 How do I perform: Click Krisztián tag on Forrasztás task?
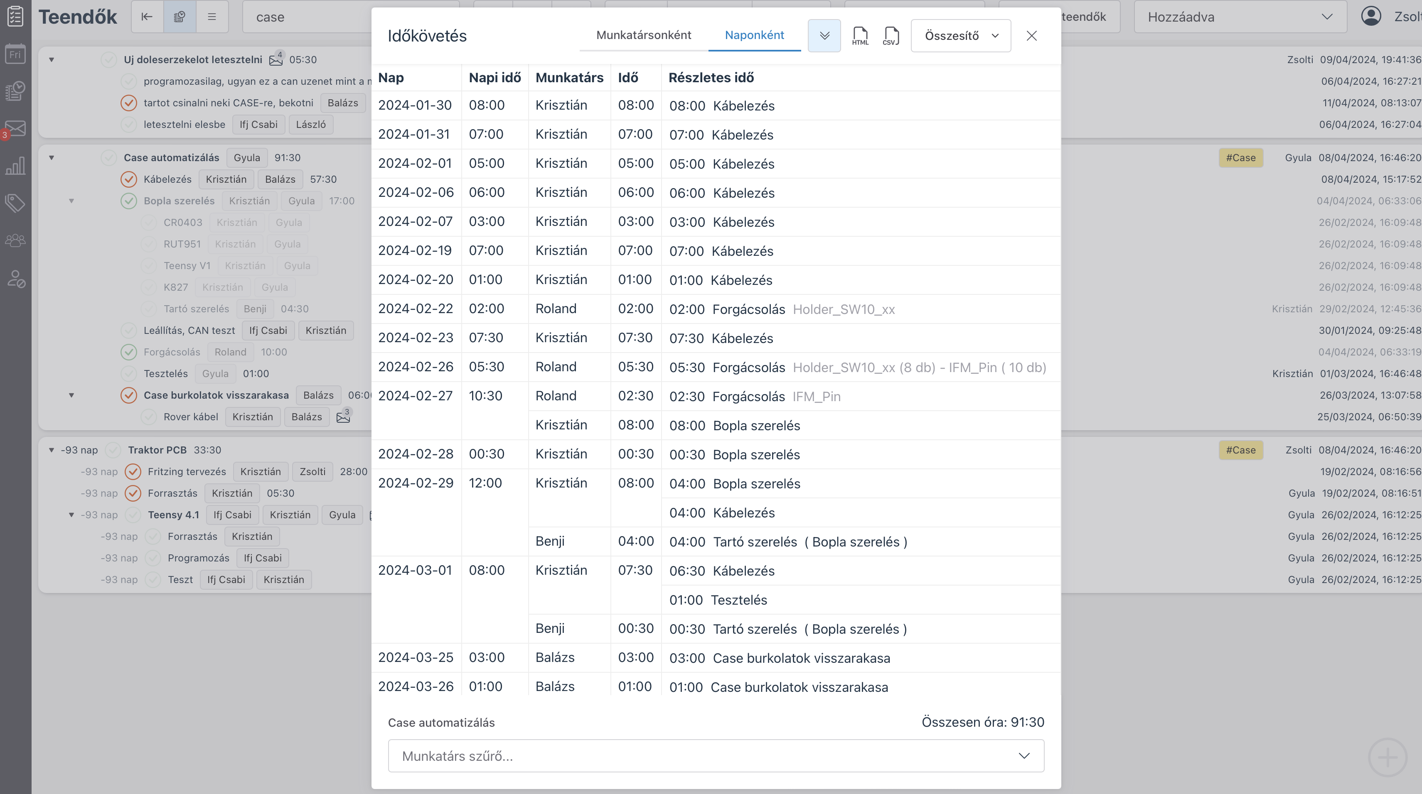point(232,493)
